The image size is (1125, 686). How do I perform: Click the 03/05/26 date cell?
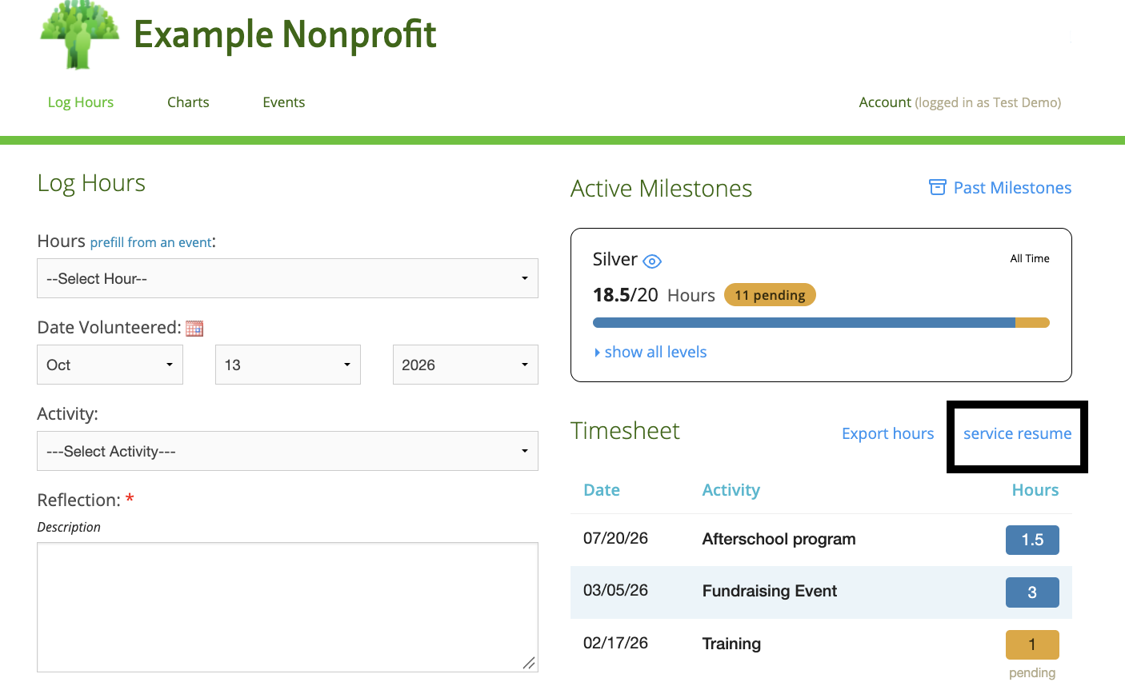[615, 590]
